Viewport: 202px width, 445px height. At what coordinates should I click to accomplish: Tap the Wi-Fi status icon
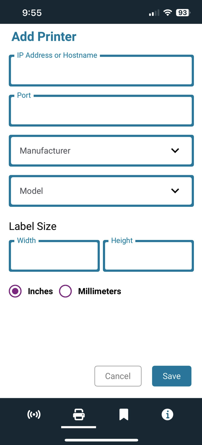(168, 13)
